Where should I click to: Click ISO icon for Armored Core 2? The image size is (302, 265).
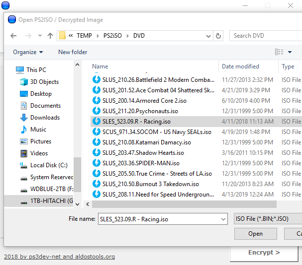[x=97, y=100]
